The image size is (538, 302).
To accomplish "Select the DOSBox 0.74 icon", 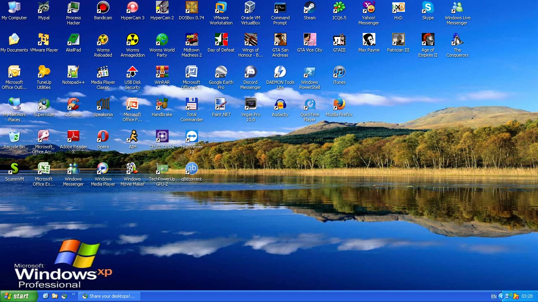I will [191, 8].
